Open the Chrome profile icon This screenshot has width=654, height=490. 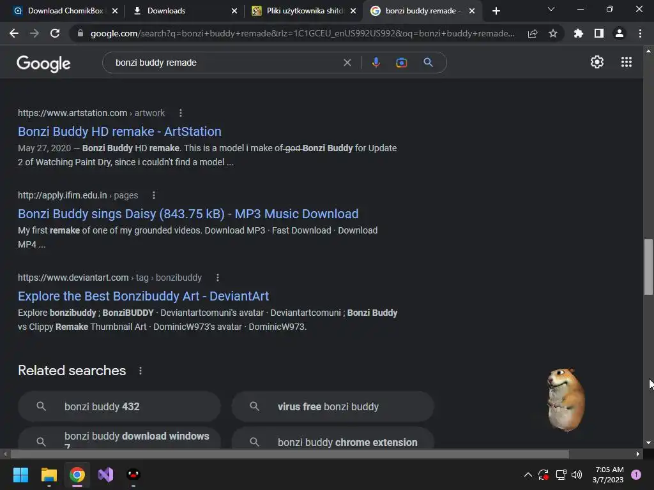620,33
